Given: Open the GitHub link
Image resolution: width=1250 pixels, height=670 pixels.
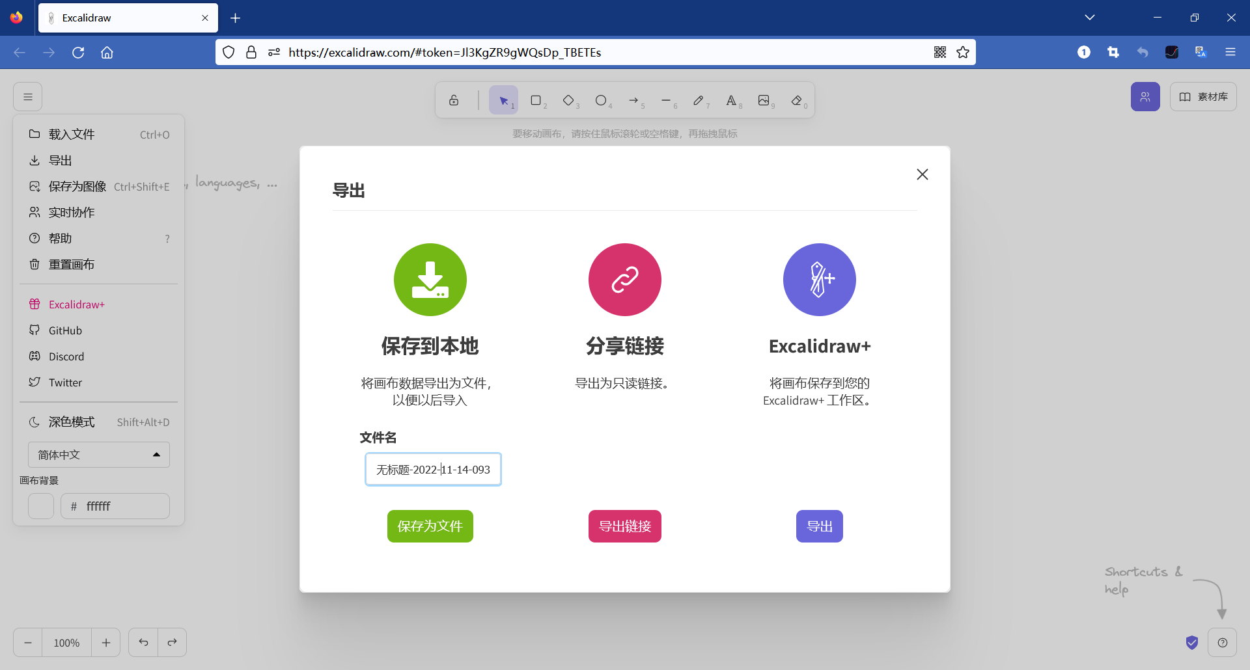Looking at the screenshot, I should (x=99, y=330).
